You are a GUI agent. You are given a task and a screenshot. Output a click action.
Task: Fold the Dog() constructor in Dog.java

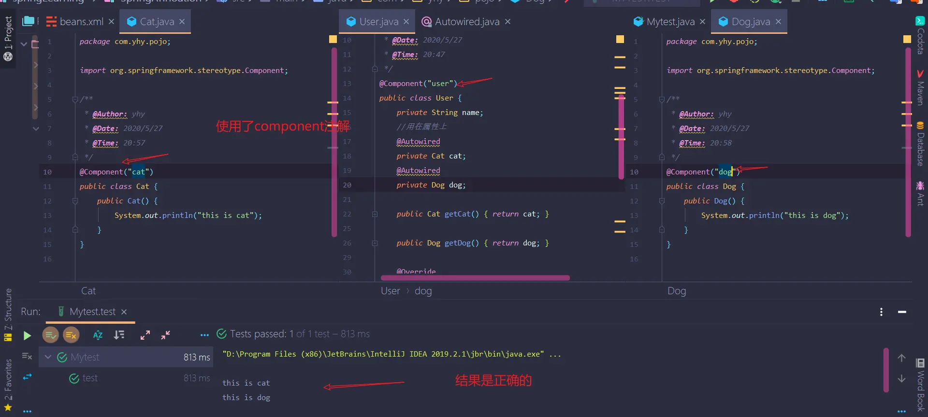[662, 201]
